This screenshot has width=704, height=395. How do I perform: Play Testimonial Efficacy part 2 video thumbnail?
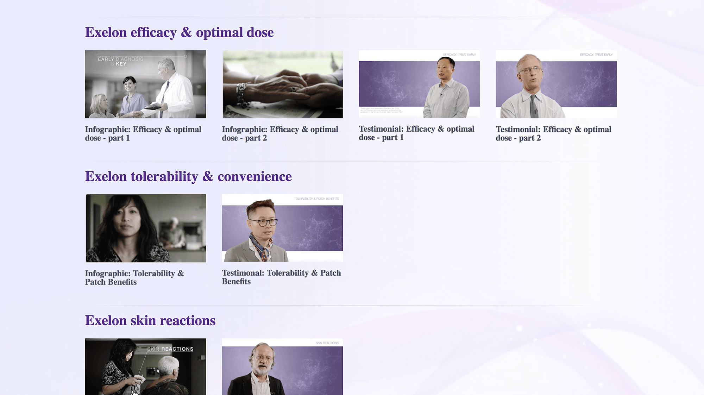tap(556, 84)
